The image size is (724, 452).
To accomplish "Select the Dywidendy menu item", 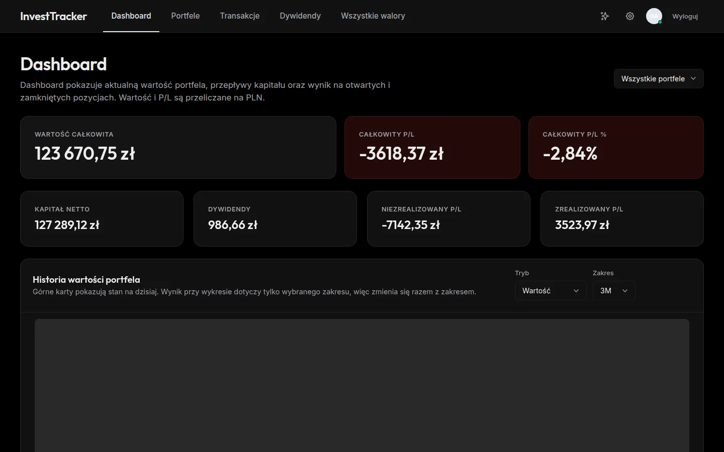I will click(x=300, y=16).
